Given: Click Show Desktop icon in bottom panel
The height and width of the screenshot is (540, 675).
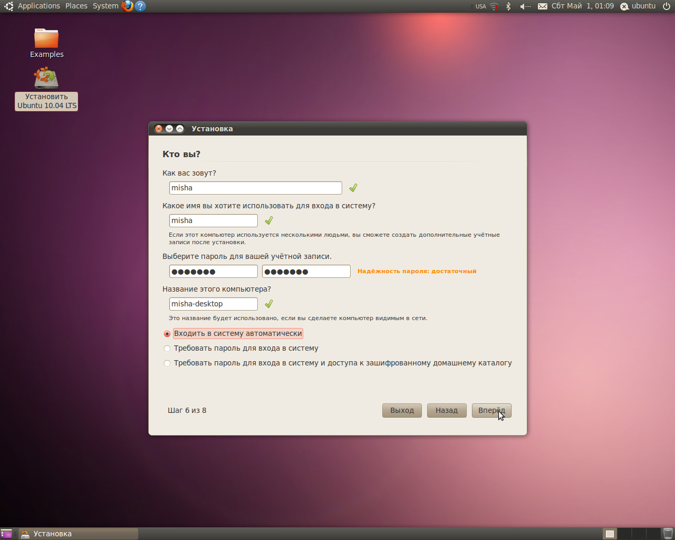Looking at the screenshot, I should tap(6, 534).
